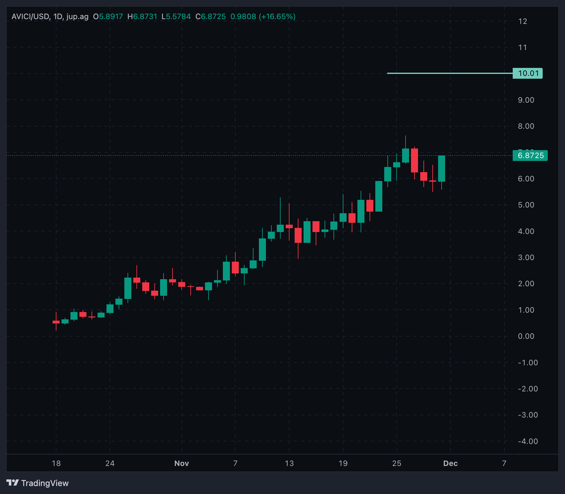Select price axis label 3.00
The image size is (565, 494).
point(526,257)
